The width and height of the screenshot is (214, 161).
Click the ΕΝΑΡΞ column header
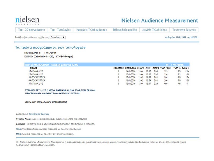point(141,68)
